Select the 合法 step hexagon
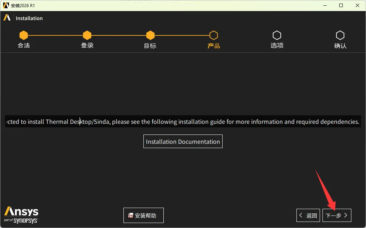The image size is (366, 228). click(x=24, y=35)
